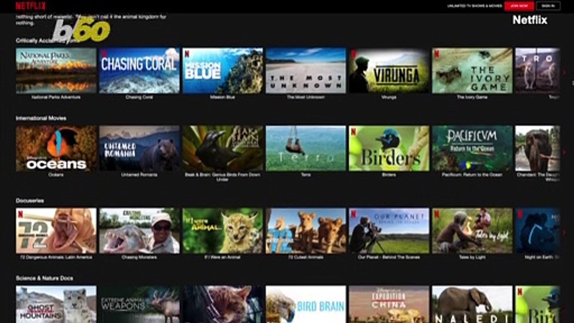Click the red Netflix logo at top left
The width and height of the screenshot is (574, 323).
point(30,6)
